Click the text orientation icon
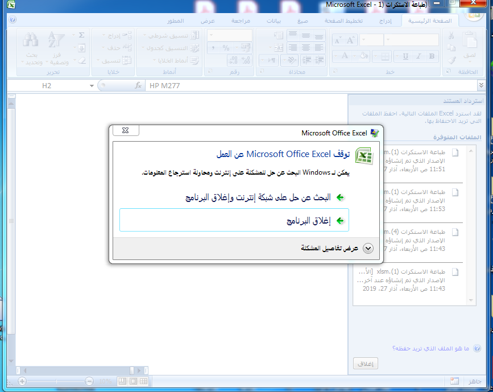This screenshot has height=392, width=493. pos(291,60)
